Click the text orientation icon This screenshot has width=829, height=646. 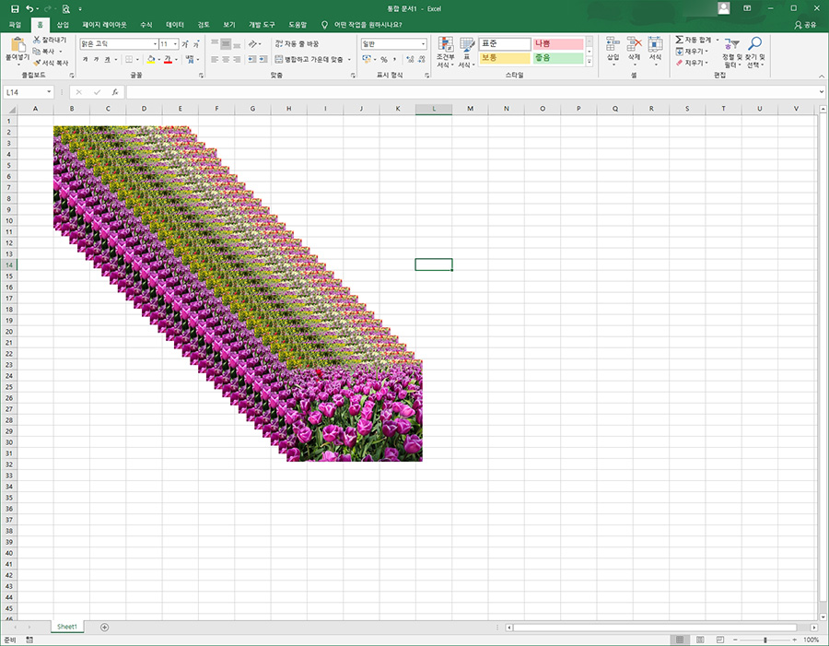pyautogui.click(x=252, y=44)
